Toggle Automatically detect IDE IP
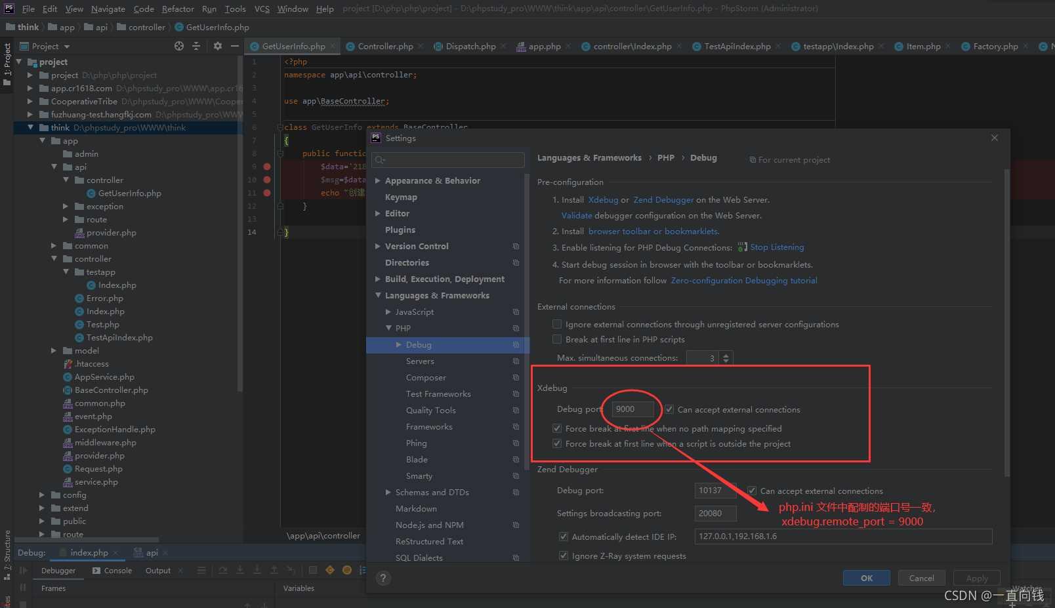 [563, 537]
